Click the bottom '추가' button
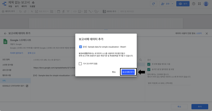 point(200,106)
